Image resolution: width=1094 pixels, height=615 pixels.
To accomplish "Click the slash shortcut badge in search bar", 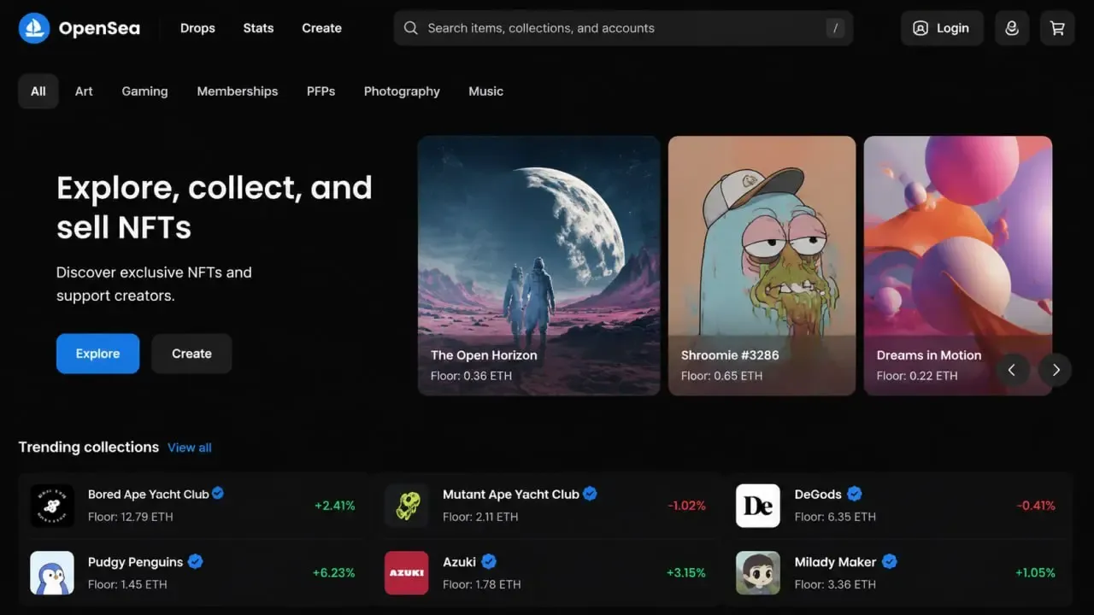I will click(x=834, y=28).
